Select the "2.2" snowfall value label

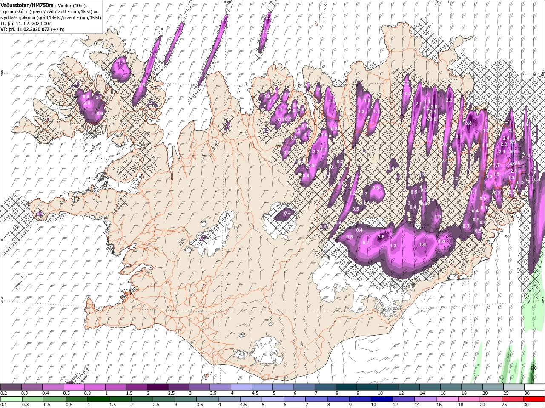point(316,152)
